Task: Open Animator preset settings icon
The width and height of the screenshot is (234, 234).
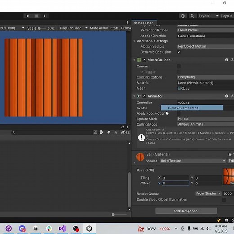Action: (232, 96)
